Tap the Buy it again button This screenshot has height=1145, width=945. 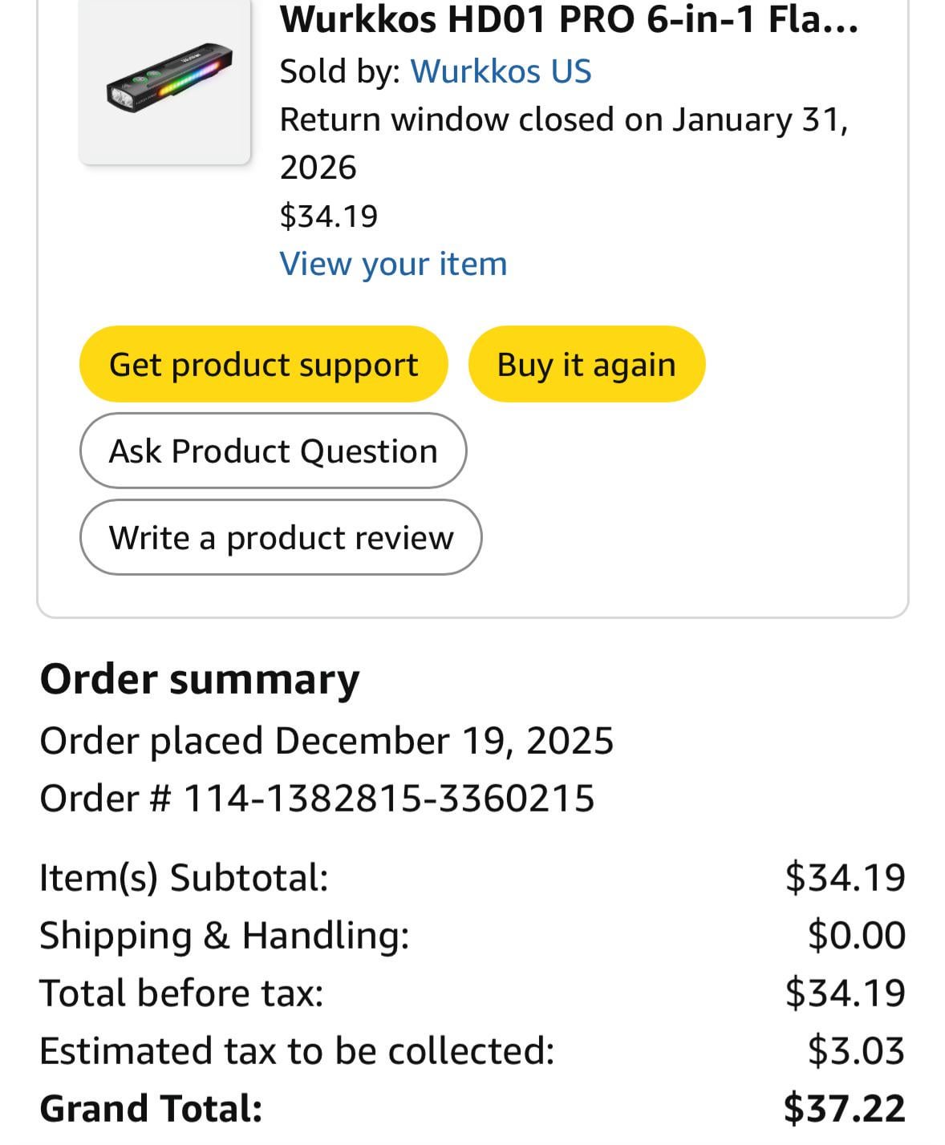586,364
